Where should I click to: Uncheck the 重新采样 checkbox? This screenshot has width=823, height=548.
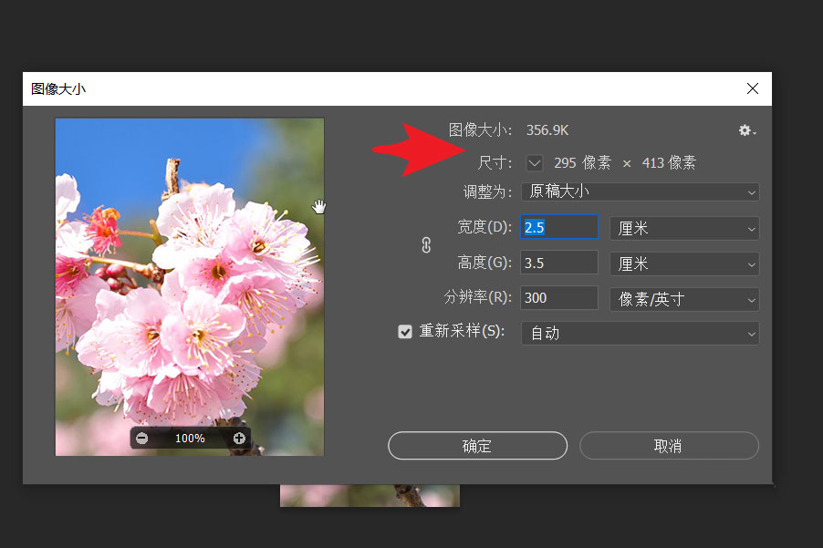(405, 331)
